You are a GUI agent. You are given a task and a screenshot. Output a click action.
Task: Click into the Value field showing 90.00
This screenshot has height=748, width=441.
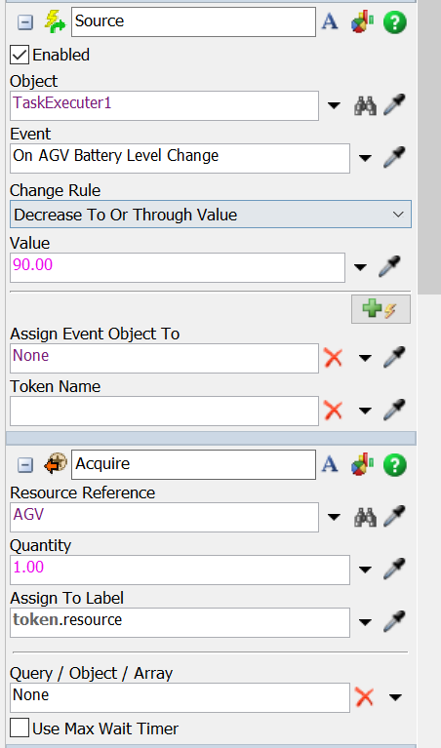(x=177, y=267)
